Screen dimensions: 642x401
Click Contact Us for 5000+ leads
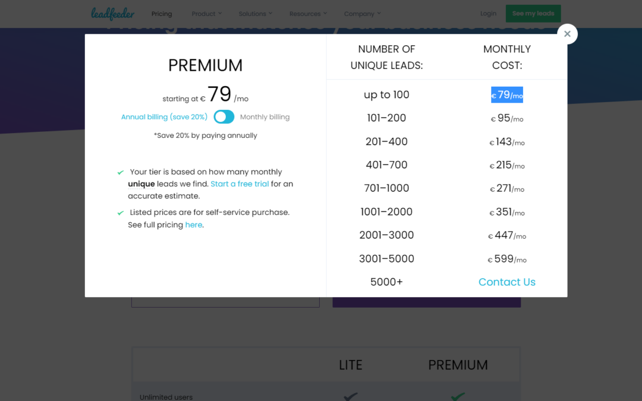pos(507,282)
